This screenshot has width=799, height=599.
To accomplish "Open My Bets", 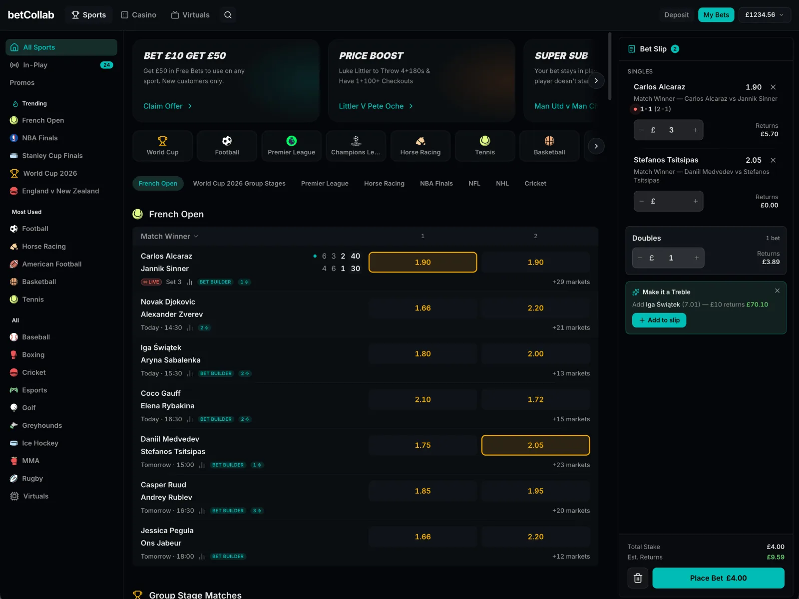I will click(x=716, y=15).
